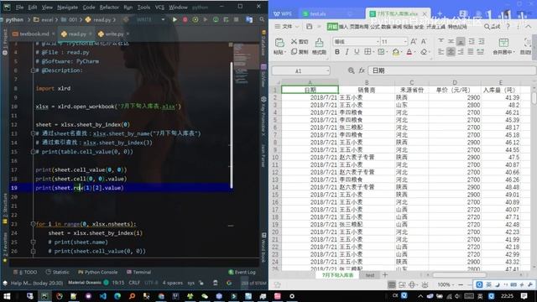Toggle bottom vertical alignment in WPS
537x302 pixels.
pyautogui.click(x=461, y=41)
